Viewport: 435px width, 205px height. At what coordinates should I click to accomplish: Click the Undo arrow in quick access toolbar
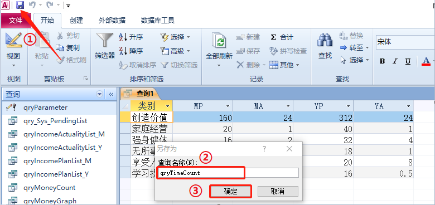click(32, 4)
